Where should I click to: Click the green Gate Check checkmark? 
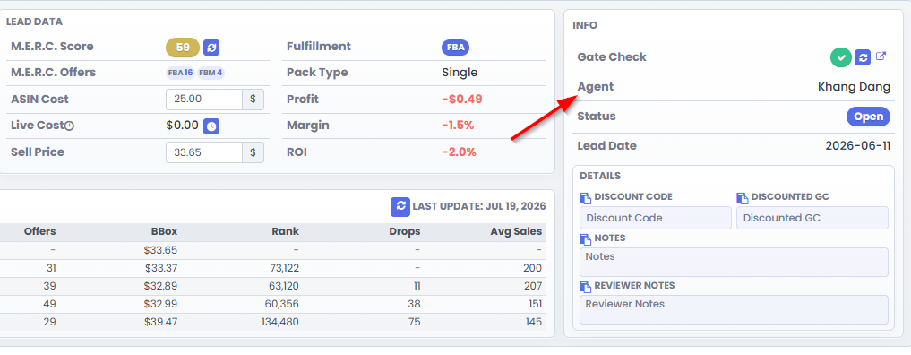click(x=841, y=57)
